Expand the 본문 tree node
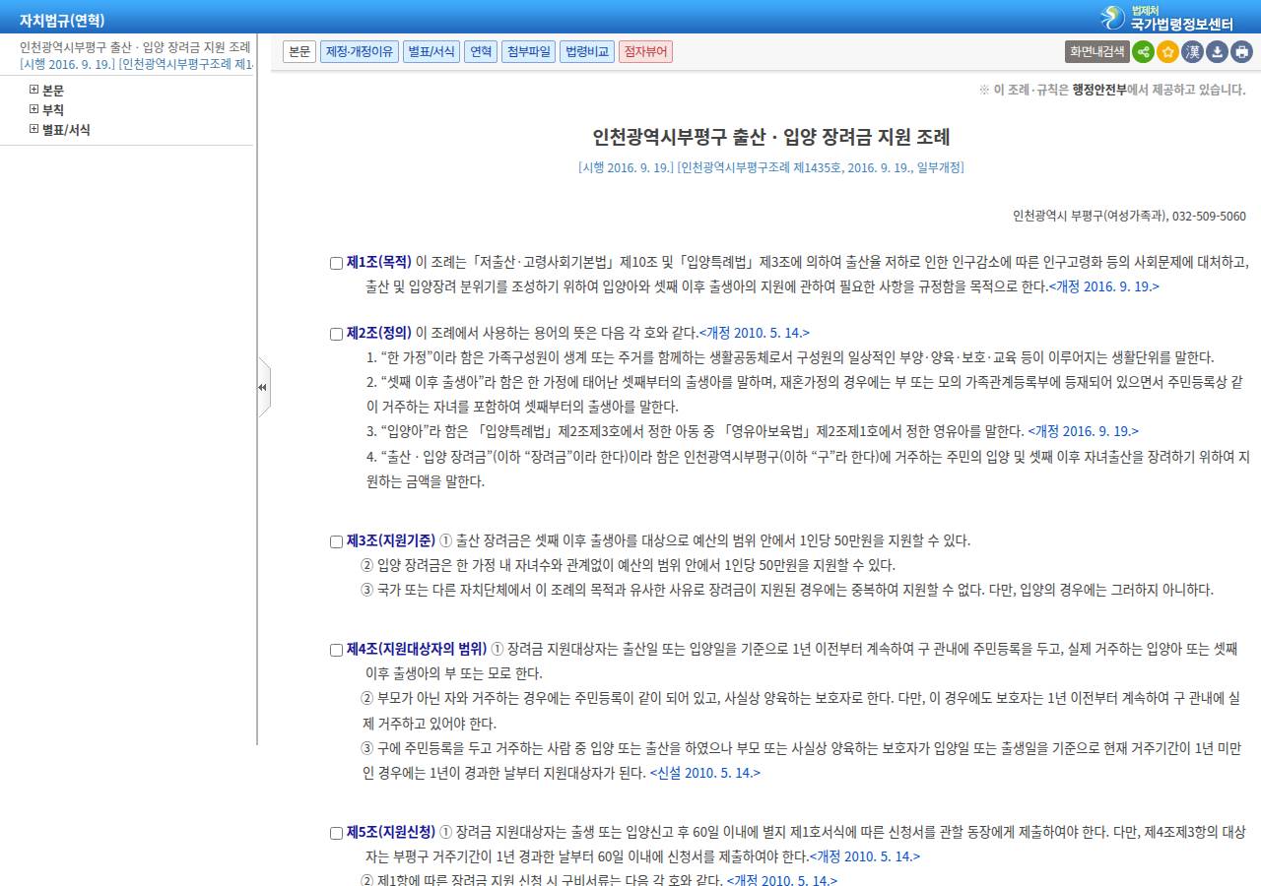The height and width of the screenshot is (886, 1261). click(34, 90)
